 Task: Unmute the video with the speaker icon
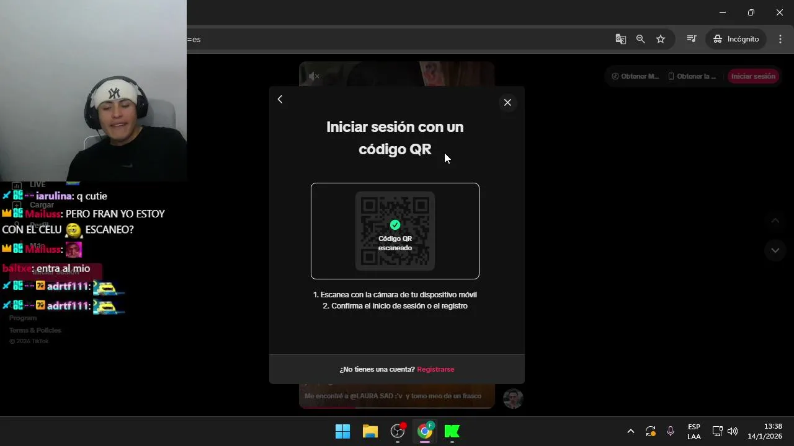(314, 76)
